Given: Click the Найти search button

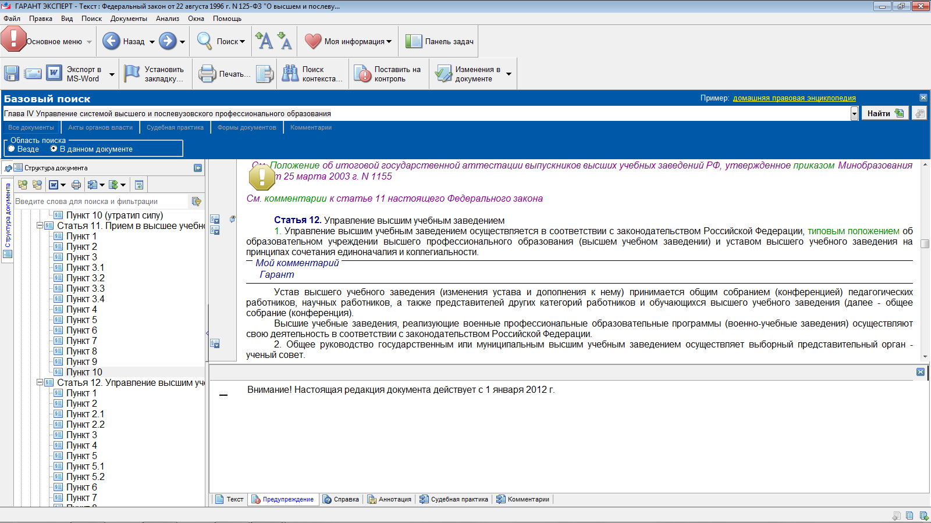Looking at the screenshot, I should [884, 113].
